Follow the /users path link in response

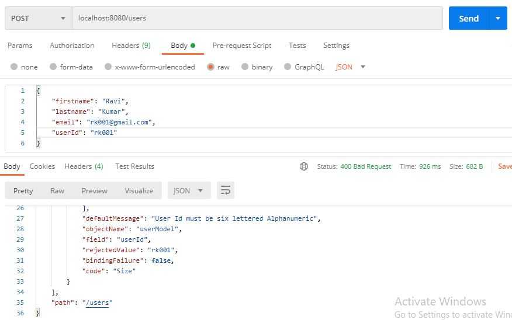pyautogui.click(x=97, y=302)
